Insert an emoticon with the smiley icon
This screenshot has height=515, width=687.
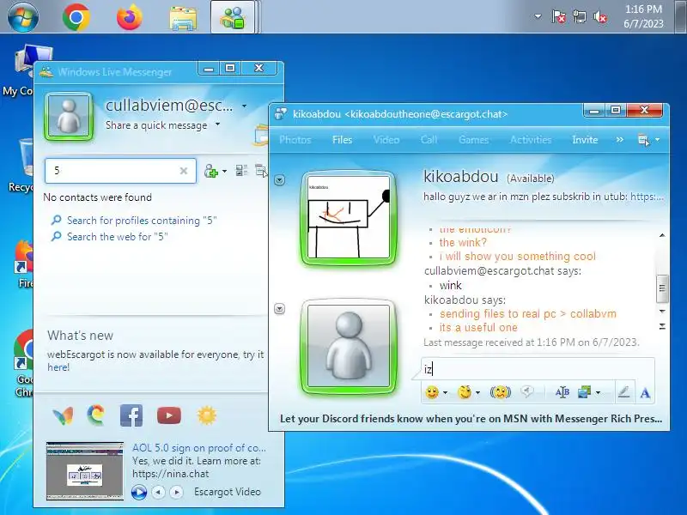432,392
